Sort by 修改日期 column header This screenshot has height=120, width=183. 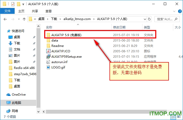tap(119, 27)
